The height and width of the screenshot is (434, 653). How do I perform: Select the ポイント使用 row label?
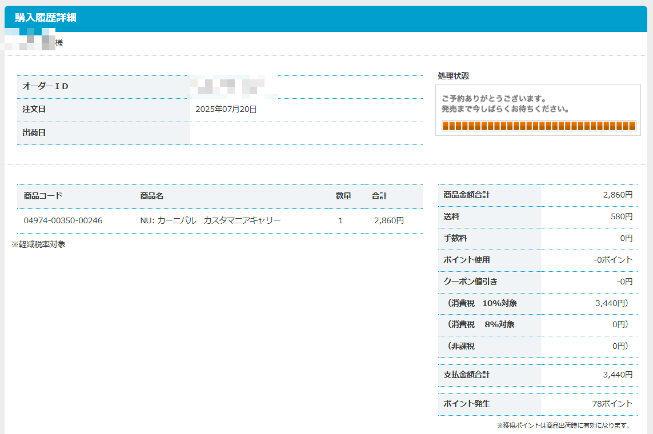[x=467, y=260]
